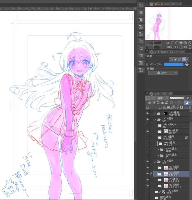
Task: Toggle visibility of シルエット2 layer
Action: 147,180
